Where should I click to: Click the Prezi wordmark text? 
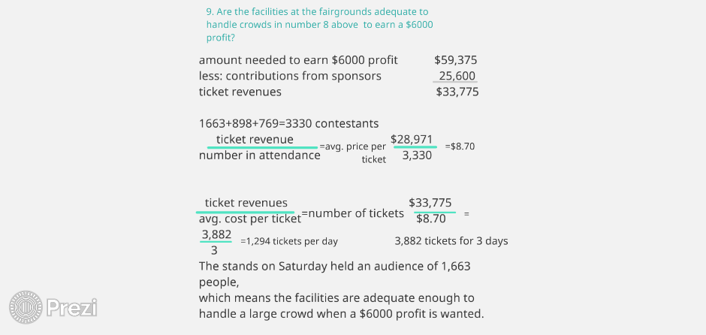(x=72, y=307)
